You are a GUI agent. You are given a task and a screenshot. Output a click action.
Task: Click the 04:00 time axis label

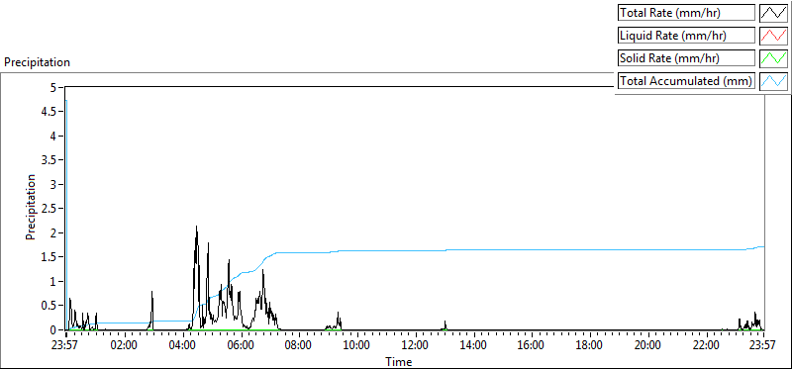pyautogui.click(x=182, y=345)
